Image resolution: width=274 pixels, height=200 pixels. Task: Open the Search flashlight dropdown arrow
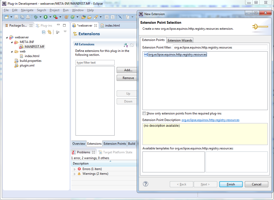(x=101, y=17)
